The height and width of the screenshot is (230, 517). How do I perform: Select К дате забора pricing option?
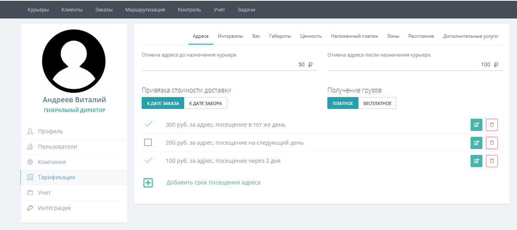[x=205, y=103]
